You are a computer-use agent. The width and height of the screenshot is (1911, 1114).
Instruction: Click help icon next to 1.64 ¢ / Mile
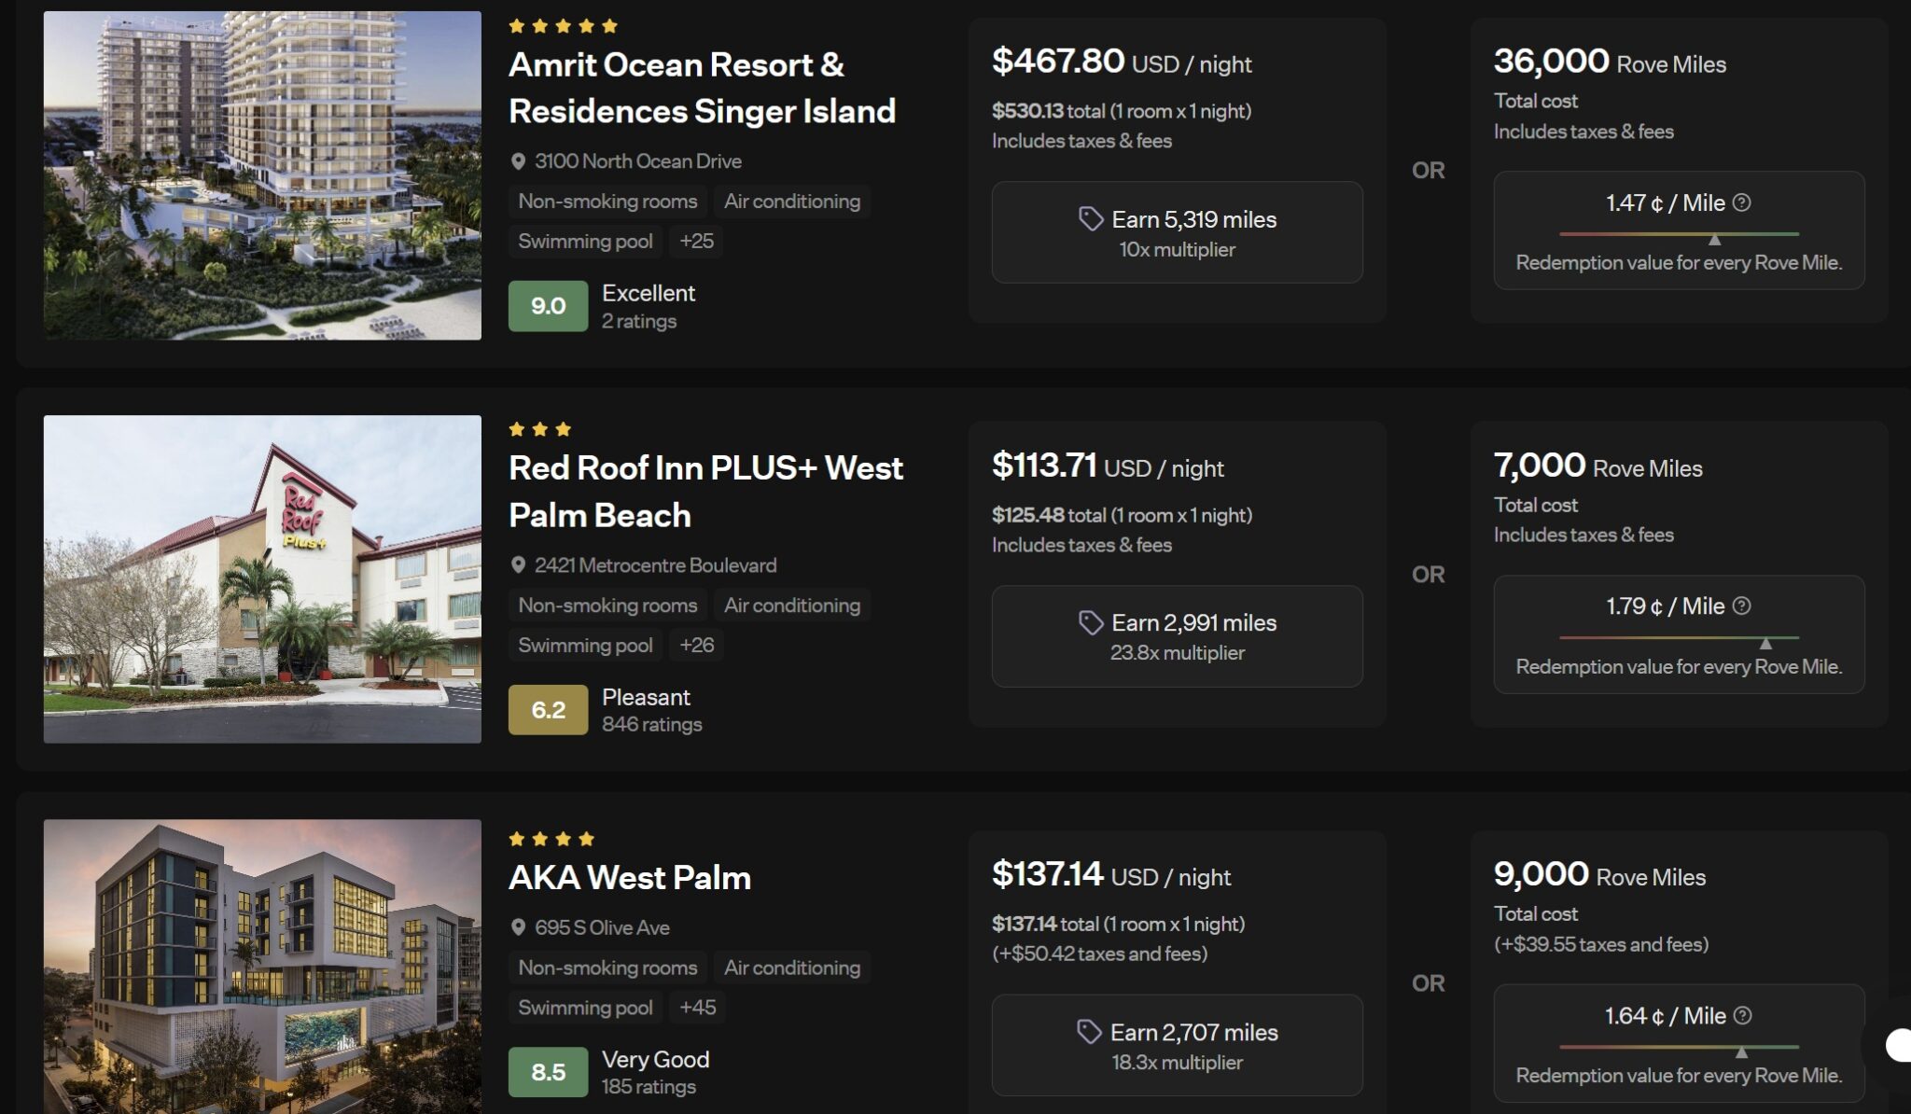click(x=1742, y=1015)
